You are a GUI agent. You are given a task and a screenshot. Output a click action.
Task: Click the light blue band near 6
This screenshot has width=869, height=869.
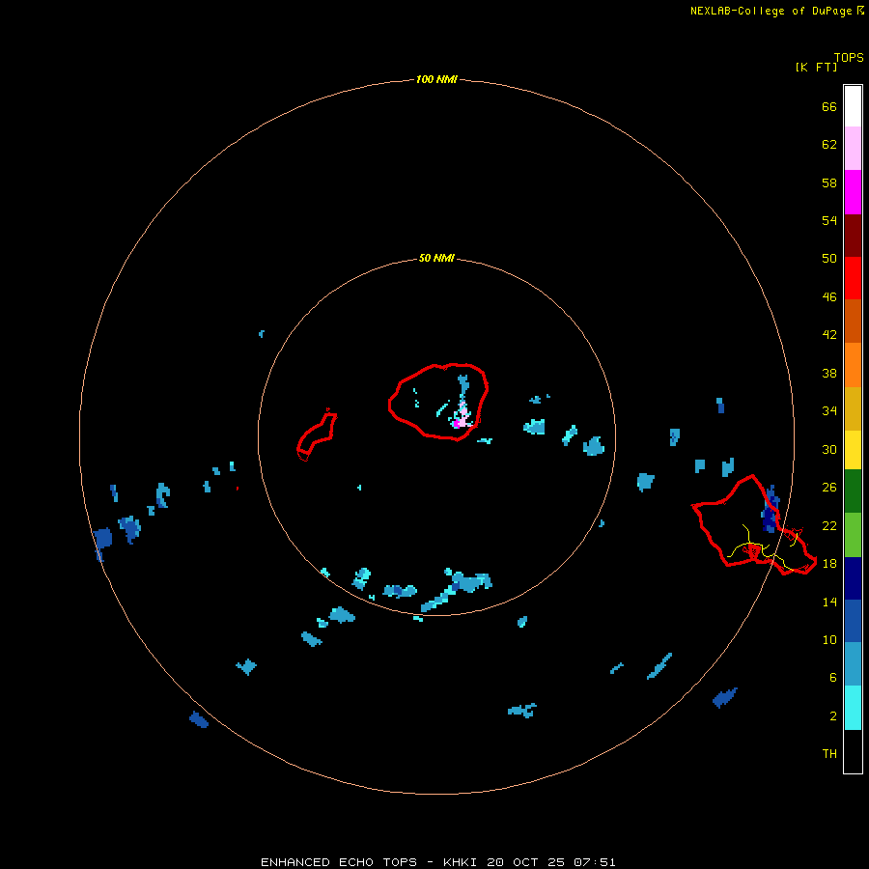point(853,664)
